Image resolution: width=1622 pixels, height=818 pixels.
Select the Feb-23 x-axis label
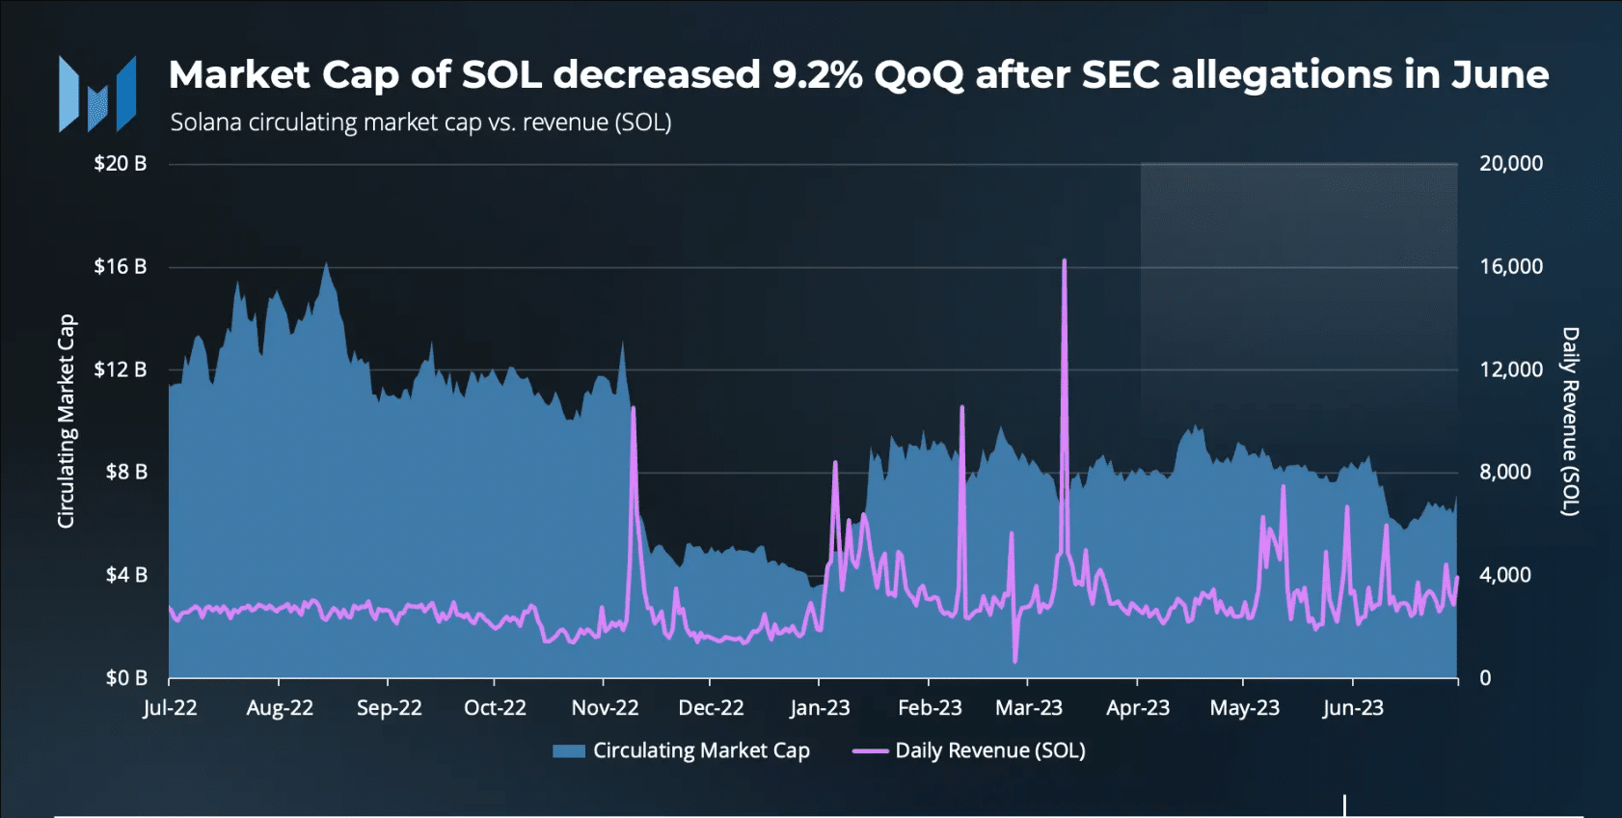[x=930, y=708]
